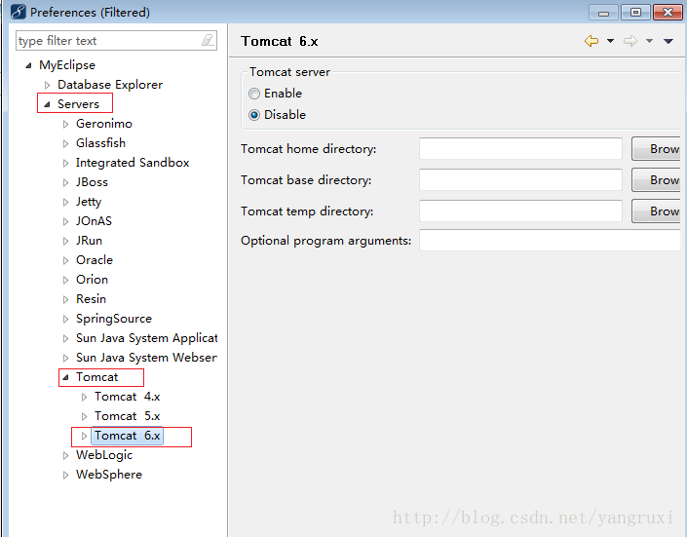Select Tomcat 5.x in the tree
This screenshot has height=537, width=687.
(127, 416)
